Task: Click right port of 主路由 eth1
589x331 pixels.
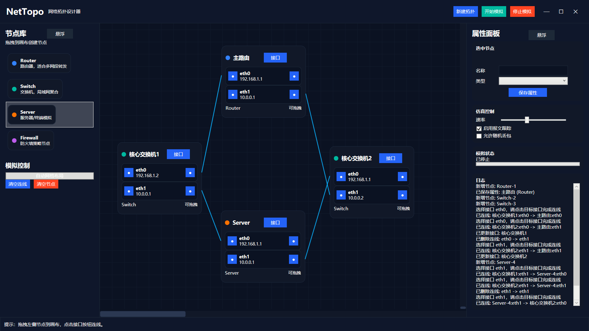Action: 294,94
